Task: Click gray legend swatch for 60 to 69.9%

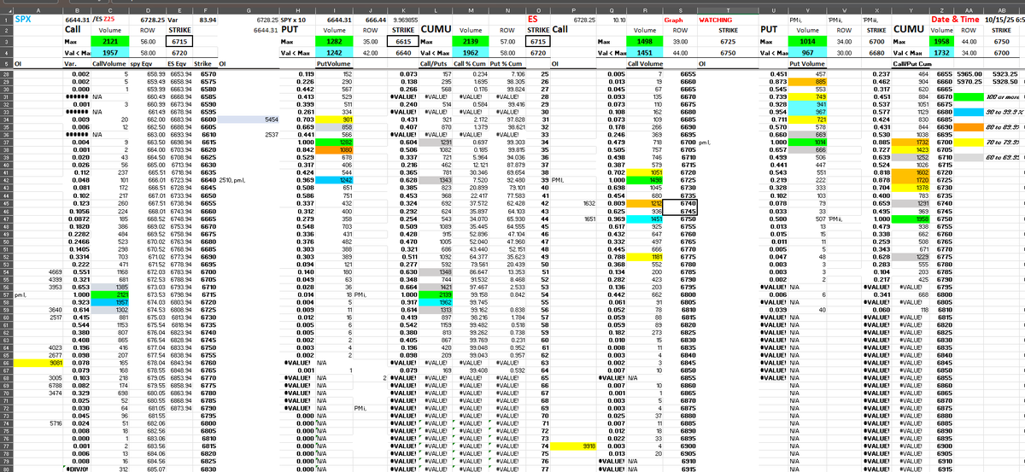Action: click(x=969, y=156)
